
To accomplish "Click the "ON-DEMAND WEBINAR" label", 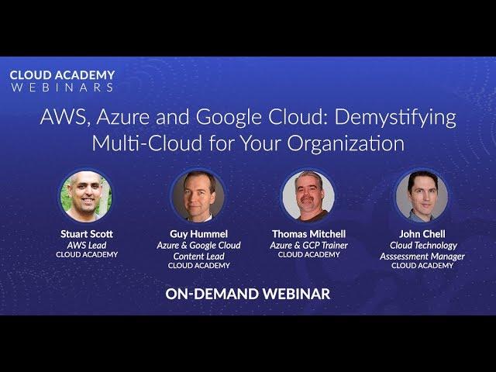I will (x=248, y=294).
